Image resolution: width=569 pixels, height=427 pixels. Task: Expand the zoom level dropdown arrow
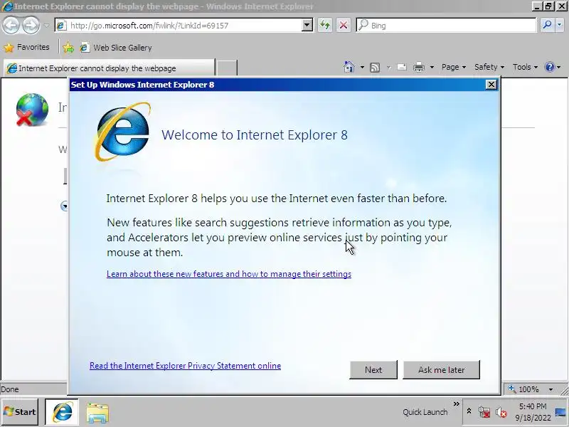551,389
